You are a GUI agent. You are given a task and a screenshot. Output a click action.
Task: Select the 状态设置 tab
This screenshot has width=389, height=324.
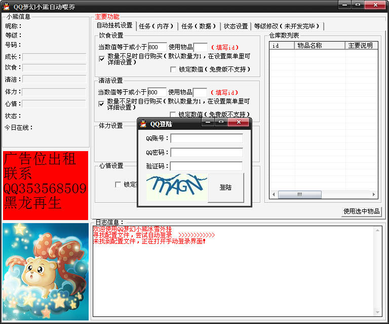point(236,26)
